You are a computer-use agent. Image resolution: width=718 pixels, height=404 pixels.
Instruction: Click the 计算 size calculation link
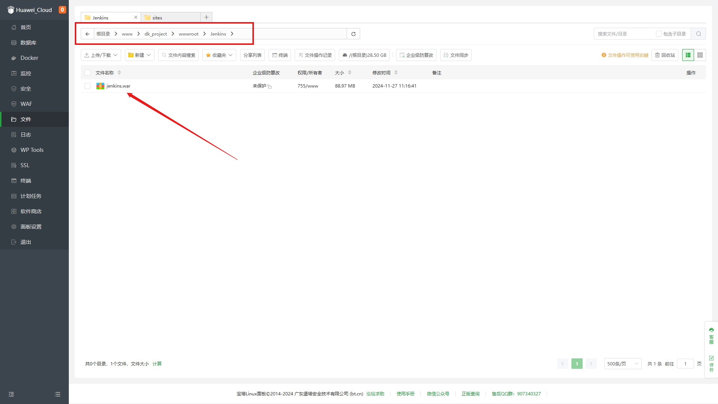[157, 364]
